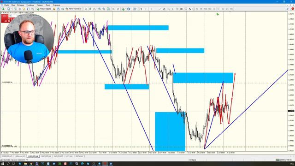Select the Cursor tool
The image size is (295, 166).
pyautogui.click(x=142, y=9)
